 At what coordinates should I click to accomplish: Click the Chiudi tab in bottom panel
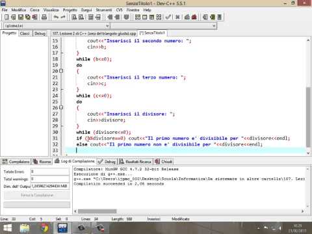(164, 162)
